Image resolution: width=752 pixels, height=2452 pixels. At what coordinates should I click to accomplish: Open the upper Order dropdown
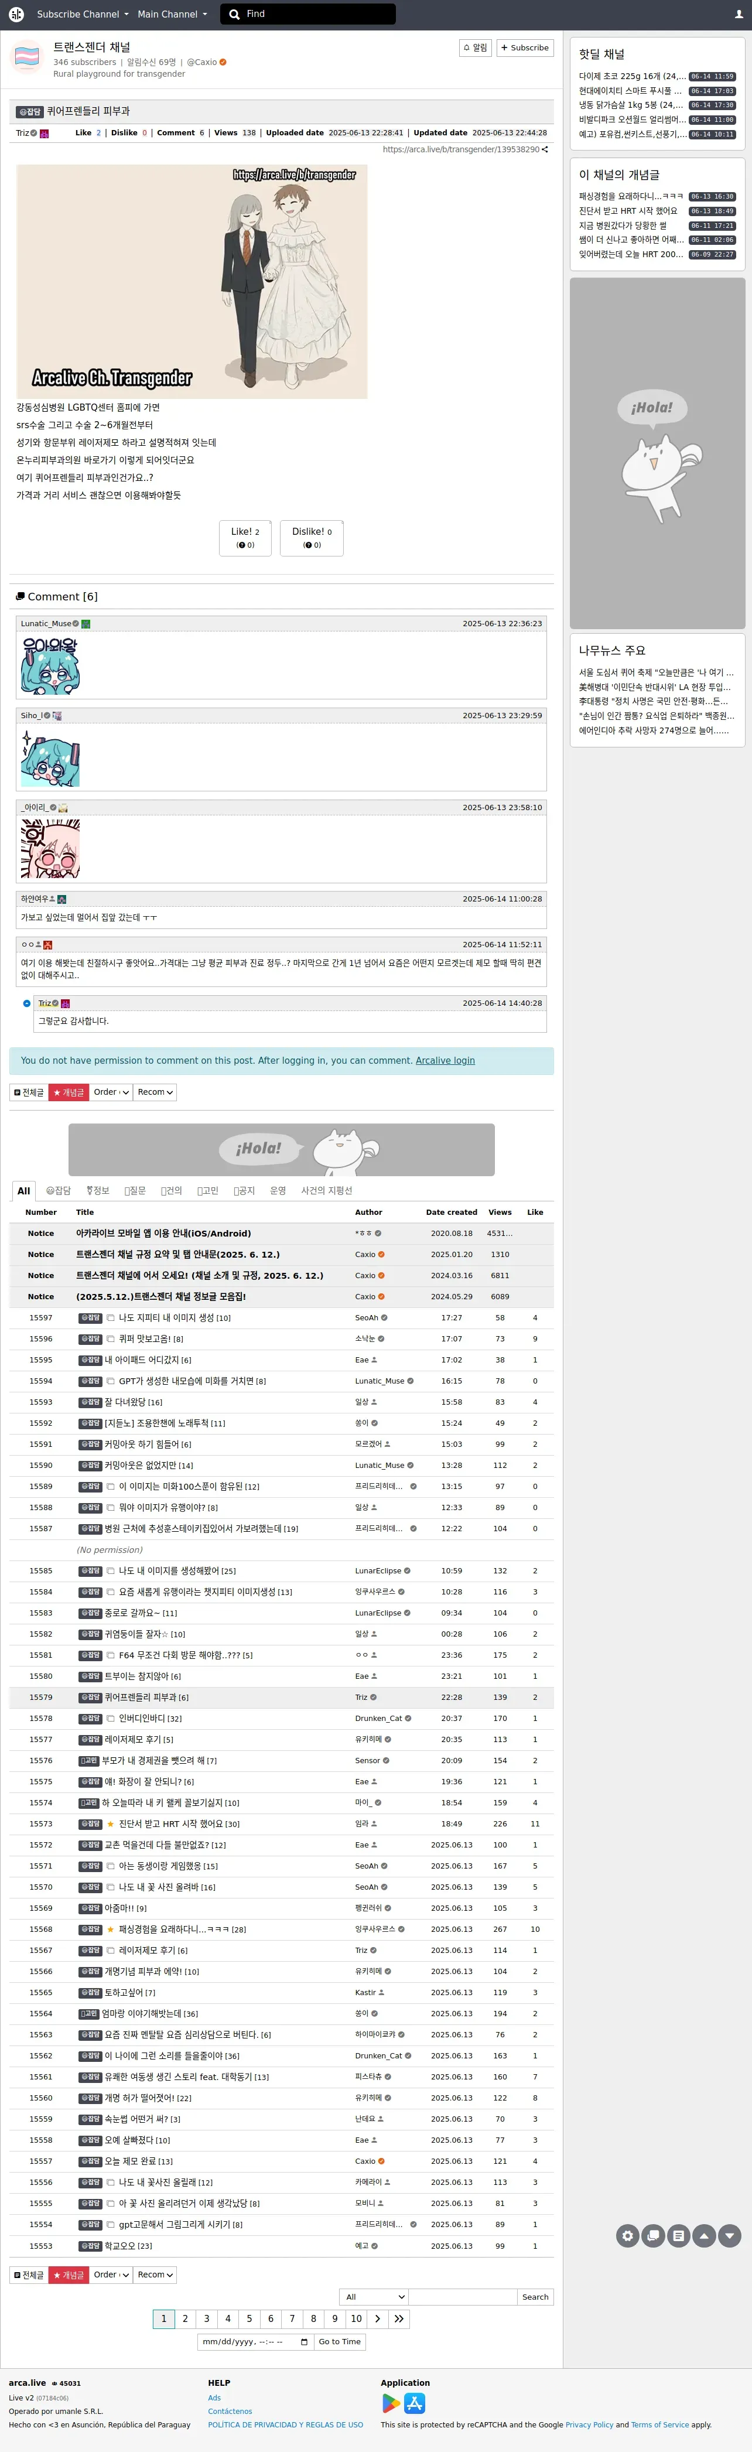[x=111, y=1093]
